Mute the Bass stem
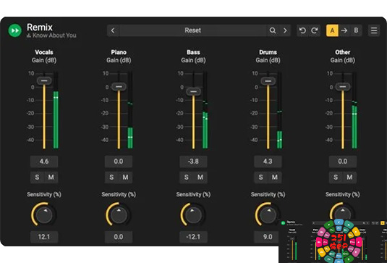 (x=200, y=178)
